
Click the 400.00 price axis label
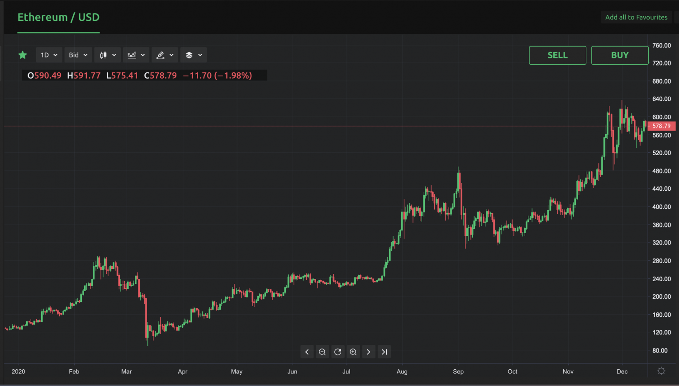pos(661,207)
